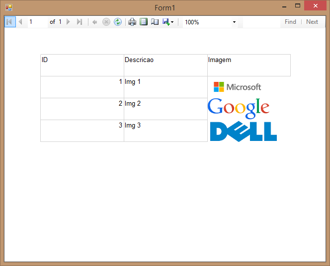Screen dimensions: 330x266
Task: Open page setup dialog
Action: tap(155, 22)
